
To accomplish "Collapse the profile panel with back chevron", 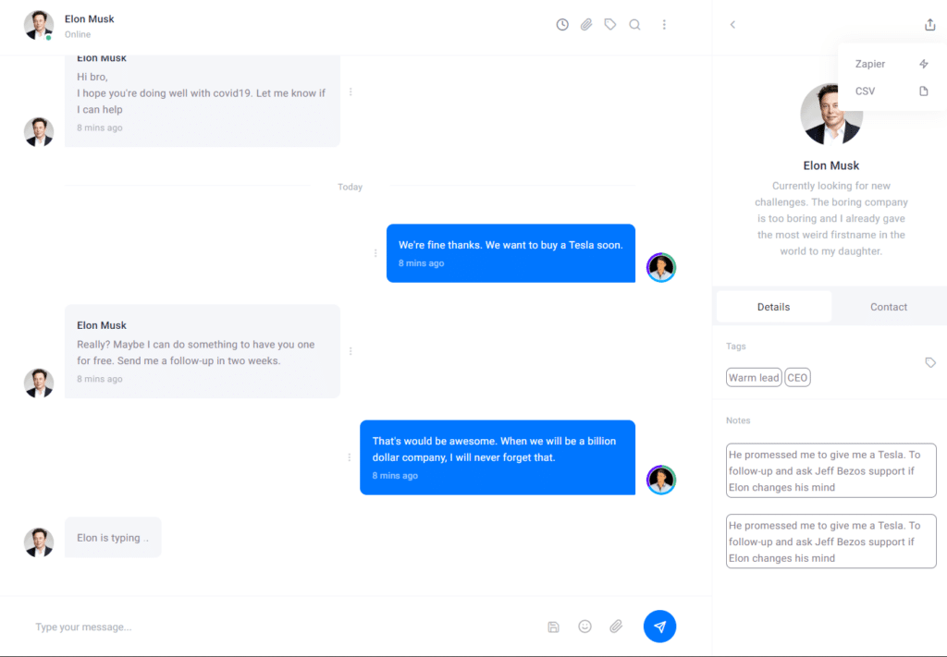I will tap(732, 25).
